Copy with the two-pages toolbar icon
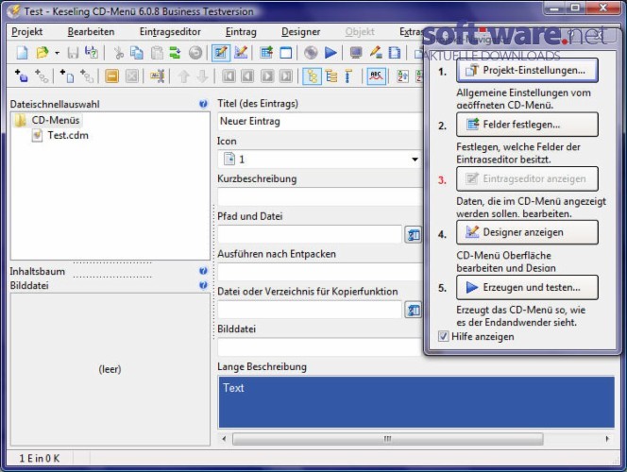The image size is (627, 472). pos(137,52)
